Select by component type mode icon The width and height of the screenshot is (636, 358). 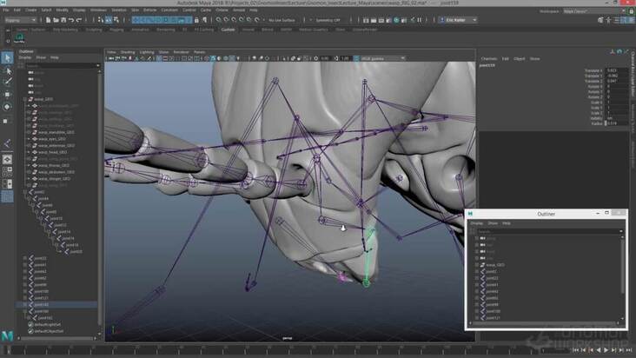[x=116, y=20]
